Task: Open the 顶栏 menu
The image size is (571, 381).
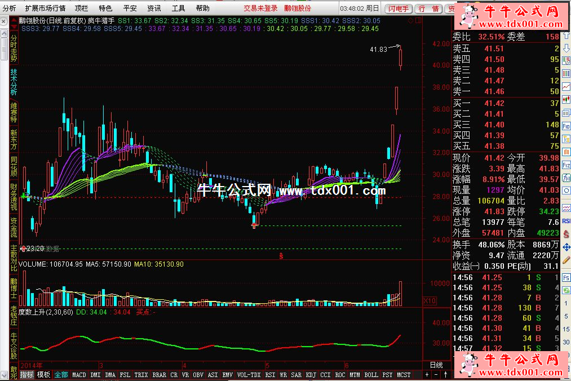Action: (x=81, y=8)
